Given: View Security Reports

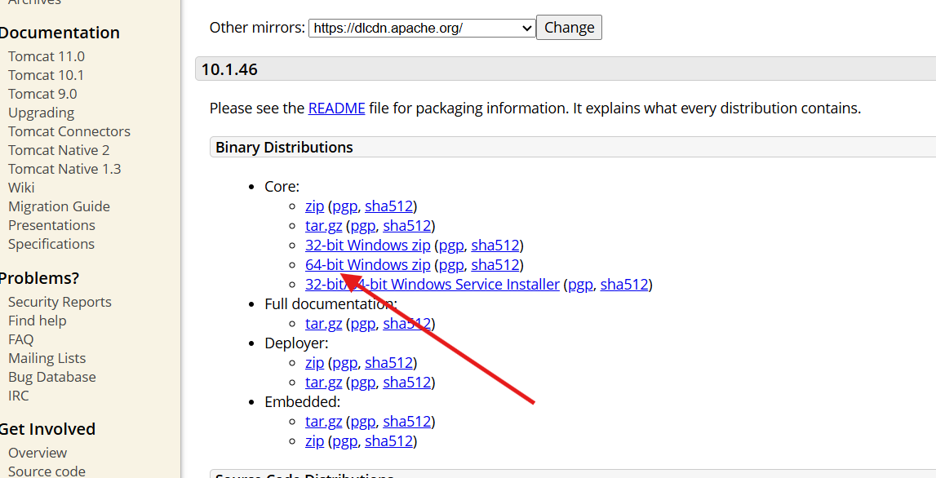Looking at the screenshot, I should tap(60, 302).
